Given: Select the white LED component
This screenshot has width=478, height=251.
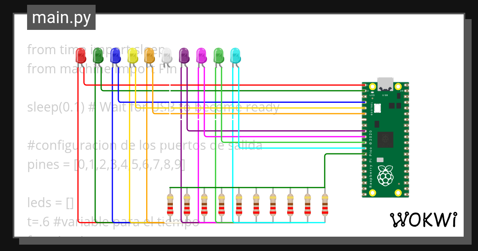Looking at the screenshot, I should point(167,56).
